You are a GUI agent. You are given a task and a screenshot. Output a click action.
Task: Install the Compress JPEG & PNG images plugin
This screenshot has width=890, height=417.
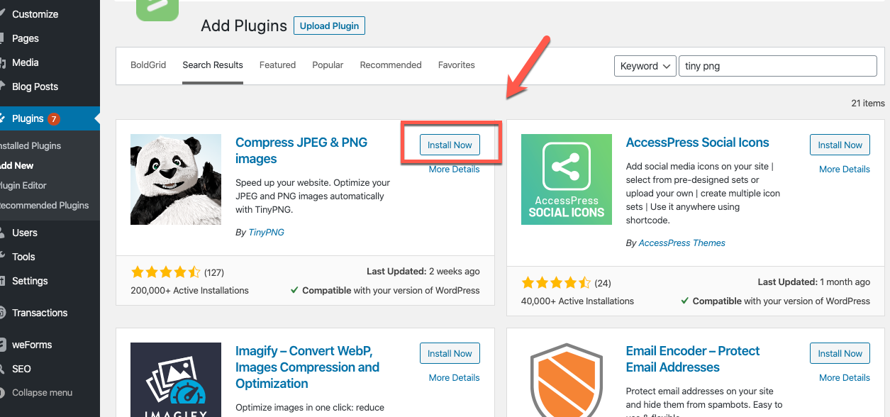point(450,145)
